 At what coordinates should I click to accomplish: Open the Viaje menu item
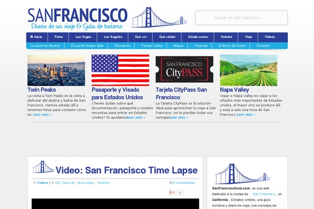pyautogui.click(x=248, y=37)
